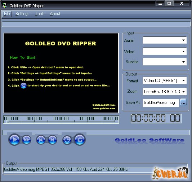Close the GoldLeo DVD Ripper window

click(182, 3)
